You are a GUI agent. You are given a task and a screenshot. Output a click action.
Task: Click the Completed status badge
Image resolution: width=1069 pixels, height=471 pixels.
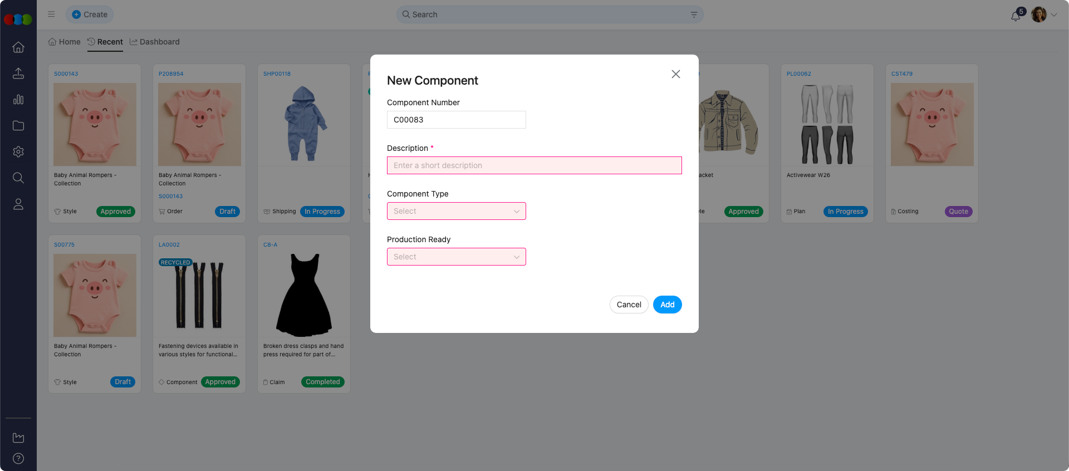coord(323,382)
